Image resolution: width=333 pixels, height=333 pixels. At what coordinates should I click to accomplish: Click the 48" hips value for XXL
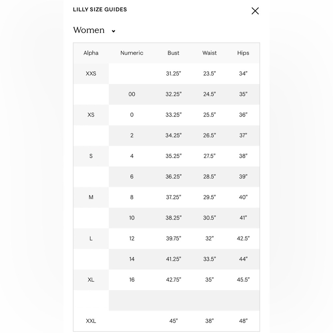click(x=243, y=321)
